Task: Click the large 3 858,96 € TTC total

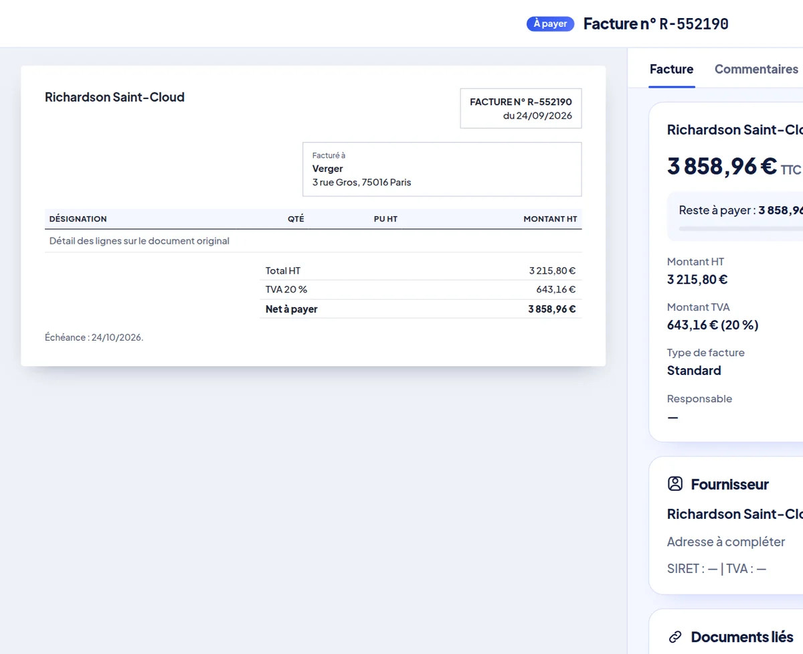Action: 734,166
